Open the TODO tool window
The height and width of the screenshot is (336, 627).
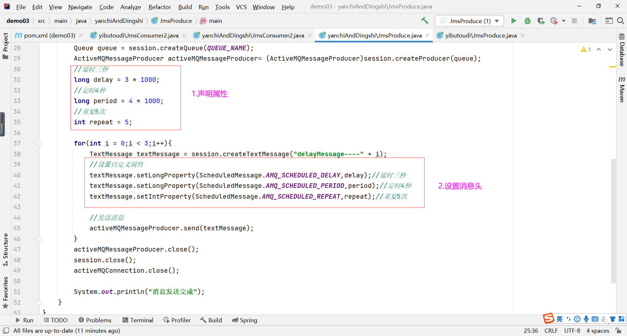coord(56,320)
